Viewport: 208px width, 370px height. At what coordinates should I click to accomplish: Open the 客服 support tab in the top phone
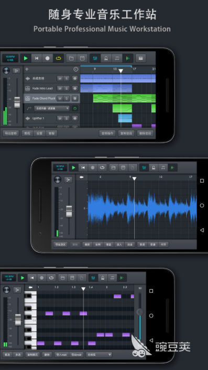51,133
